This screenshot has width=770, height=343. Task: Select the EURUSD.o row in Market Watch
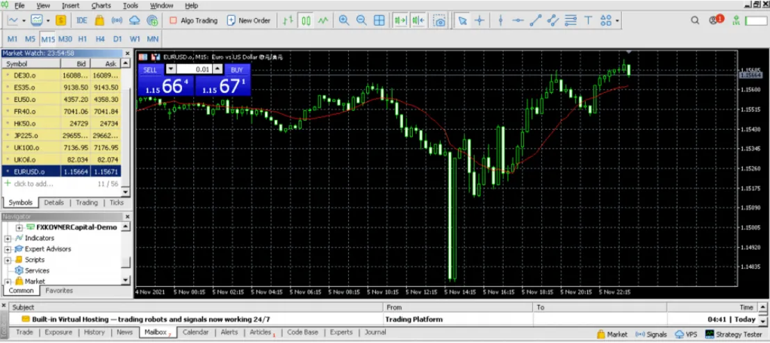pyautogui.click(x=61, y=171)
